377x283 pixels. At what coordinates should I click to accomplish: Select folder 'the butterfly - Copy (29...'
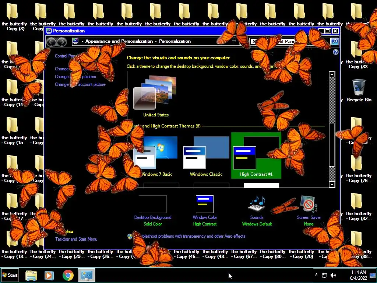click(x=72, y=254)
